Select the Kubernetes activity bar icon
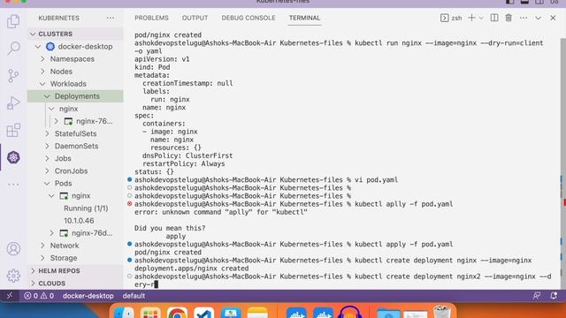 tap(13, 157)
